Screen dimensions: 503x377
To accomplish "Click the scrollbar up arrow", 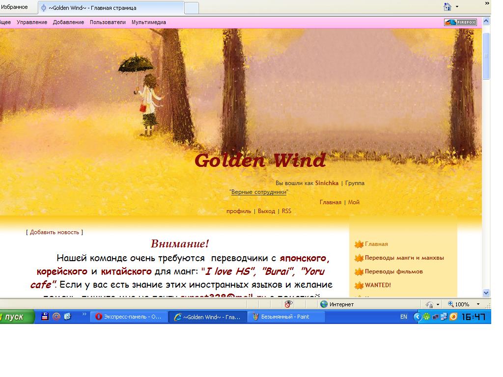I will [x=486, y=21].
